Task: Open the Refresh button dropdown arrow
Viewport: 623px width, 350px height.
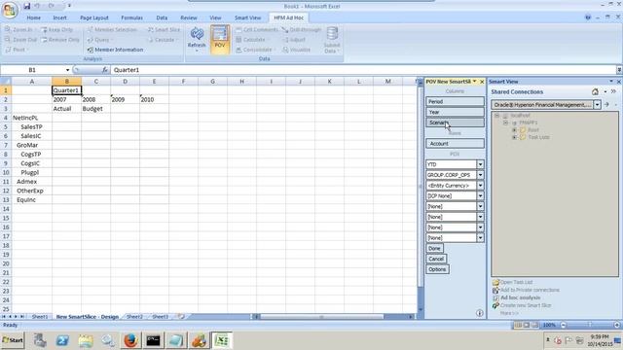Action: (197, 52)
